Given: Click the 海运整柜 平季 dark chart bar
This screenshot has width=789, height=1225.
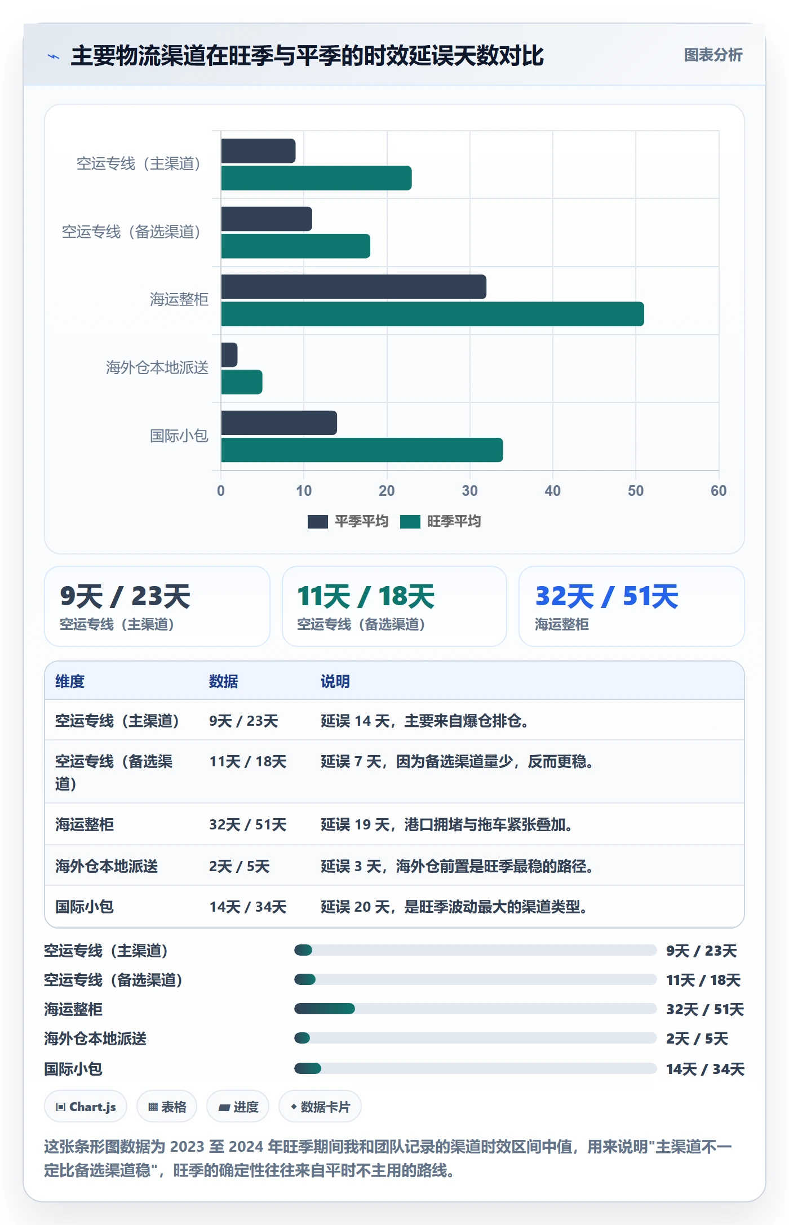Looking at the screenshot, I should tap(353, 287).
